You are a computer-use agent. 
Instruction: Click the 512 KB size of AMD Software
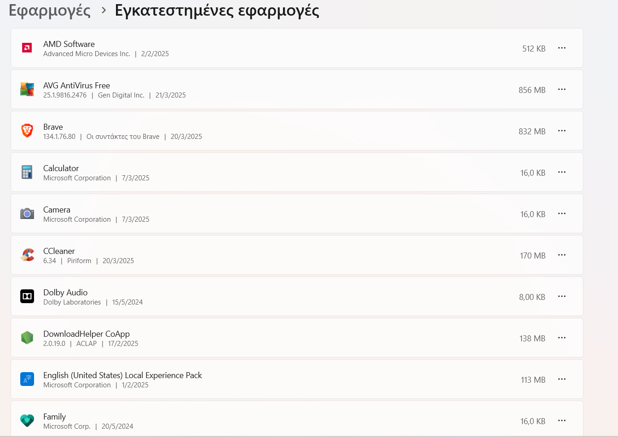pos(534,49)
